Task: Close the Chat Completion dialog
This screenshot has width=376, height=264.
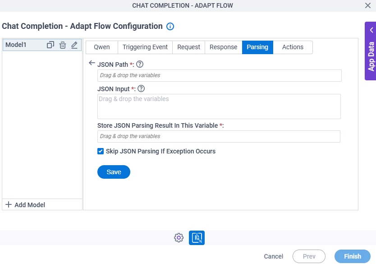Action: [367, 5]
